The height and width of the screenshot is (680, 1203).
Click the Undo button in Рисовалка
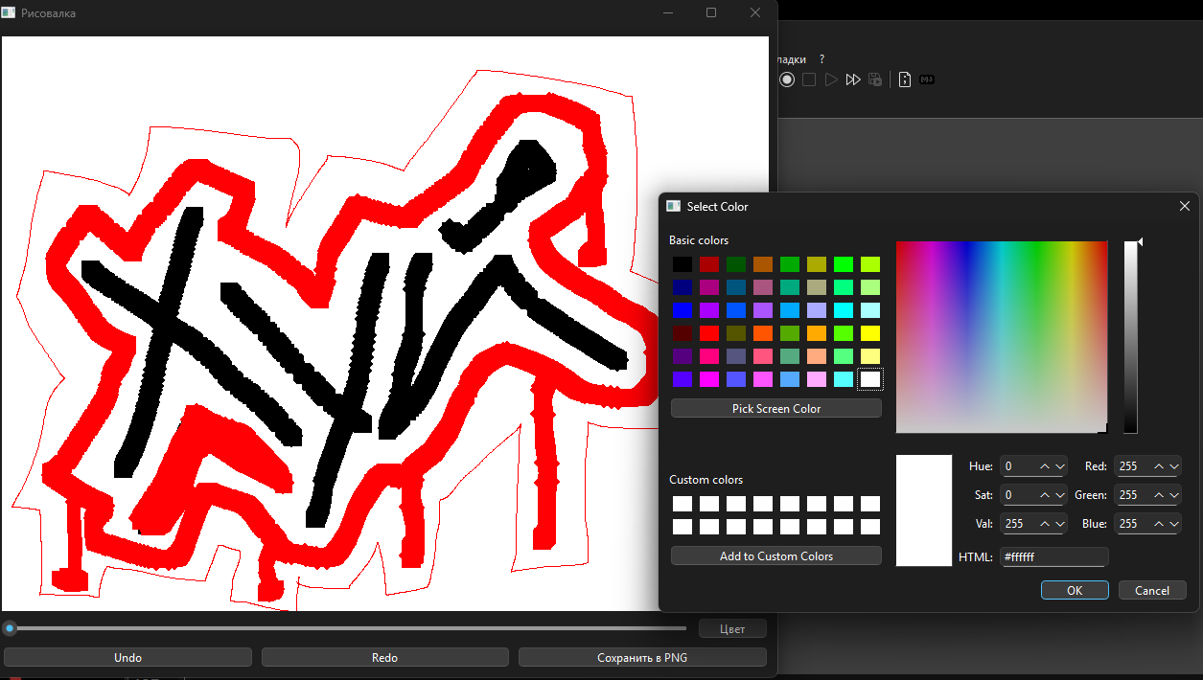[127, 657]
